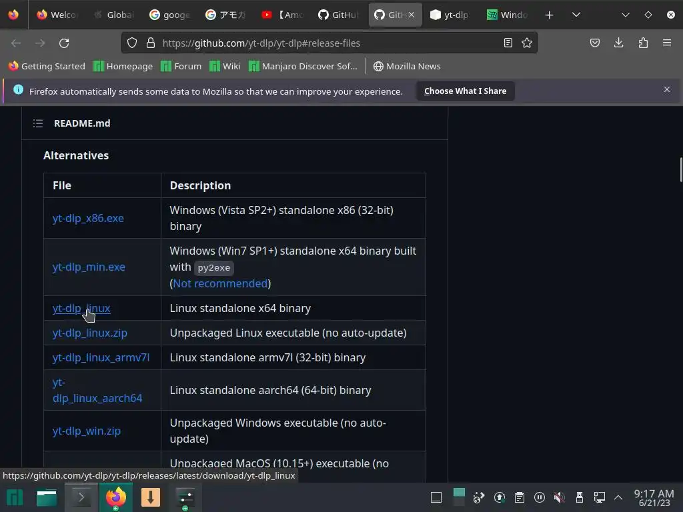The width and height of the screenshot is (683, 512).
Task: Reload the current page
Action: pyautogui.click(x=64, y=43)
